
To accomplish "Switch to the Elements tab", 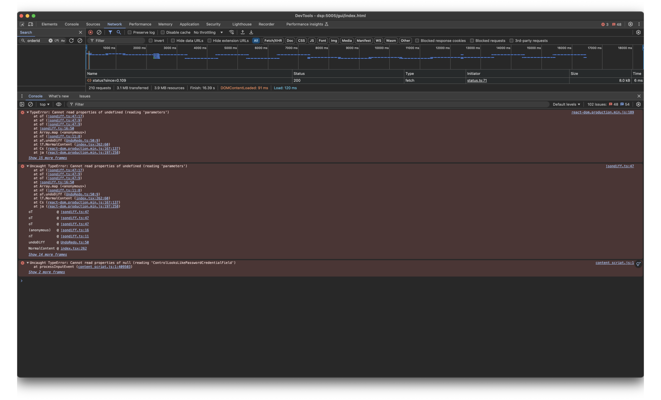I will tap(49, 24).
